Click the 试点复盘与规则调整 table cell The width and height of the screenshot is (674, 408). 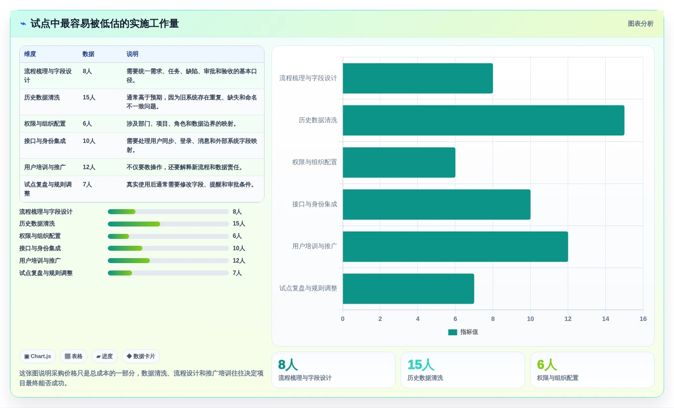tap(48, 189)
